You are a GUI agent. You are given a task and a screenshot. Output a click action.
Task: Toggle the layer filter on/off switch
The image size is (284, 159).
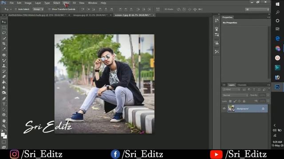269,89
